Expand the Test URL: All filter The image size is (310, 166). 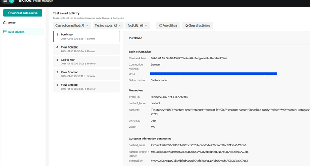click(137, 26)
